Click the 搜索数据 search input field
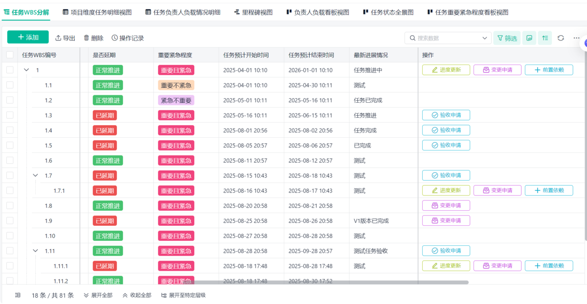 (445, 38)
